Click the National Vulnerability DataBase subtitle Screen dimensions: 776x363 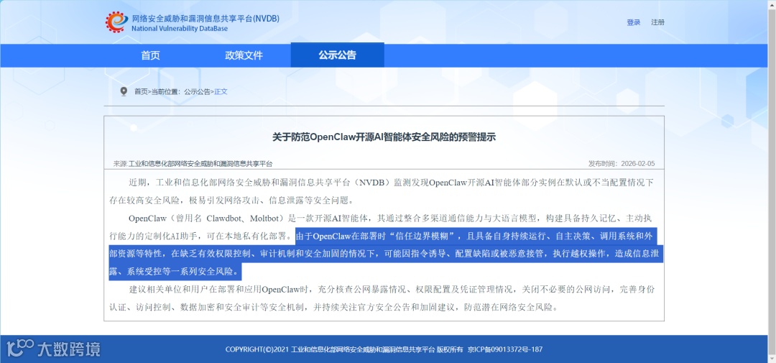pos(180,29)
